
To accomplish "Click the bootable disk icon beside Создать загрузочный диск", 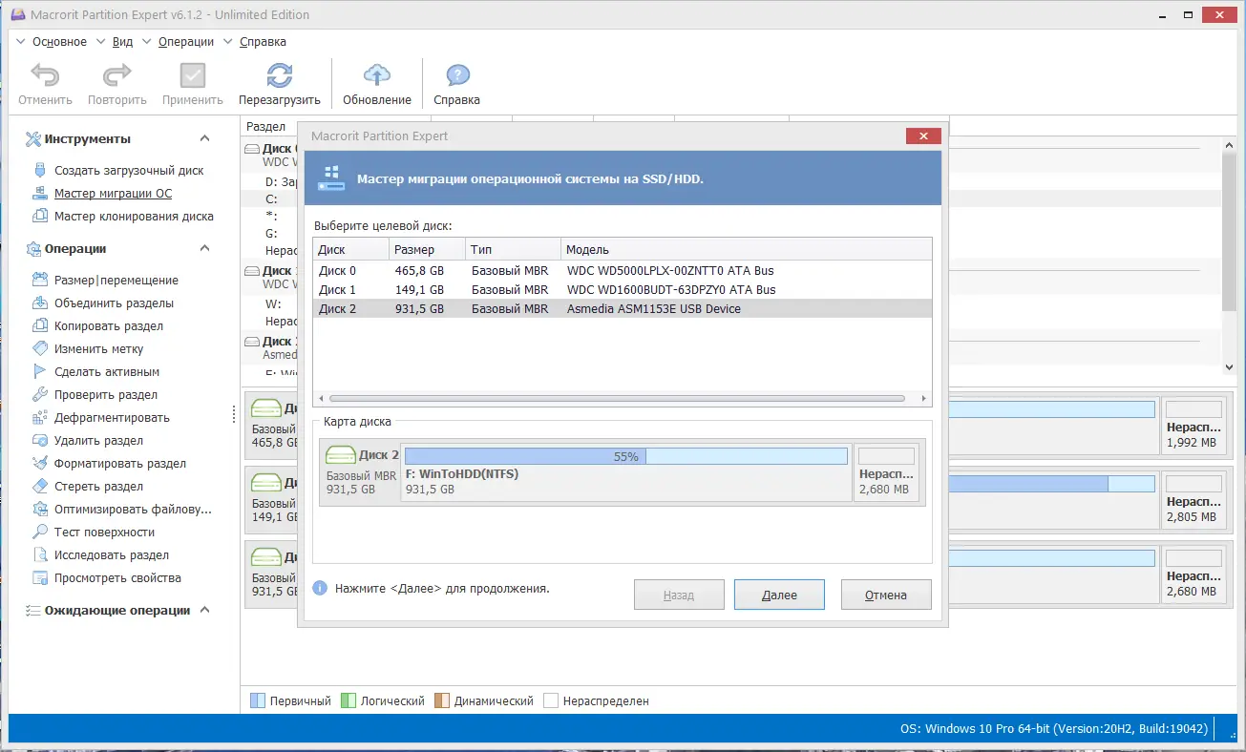I will 39,171.
